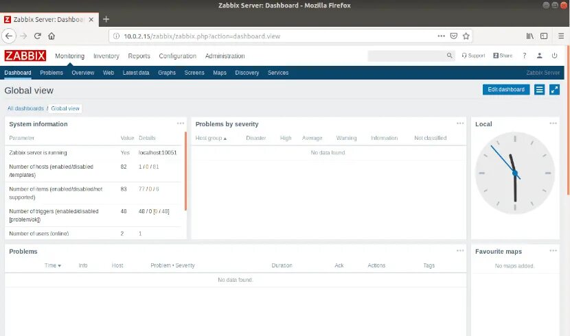Open Firefox Library icon
The image size is (570, 336).
[x=530, y=36]
